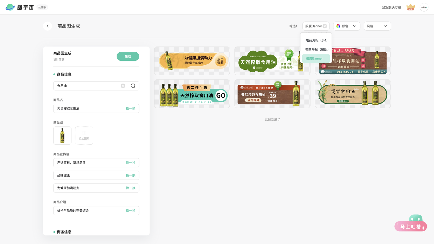This screenshot has height=244, width=434.
Task: Select the orange 为健康加满动力 banner template
Action: (192, 61)
